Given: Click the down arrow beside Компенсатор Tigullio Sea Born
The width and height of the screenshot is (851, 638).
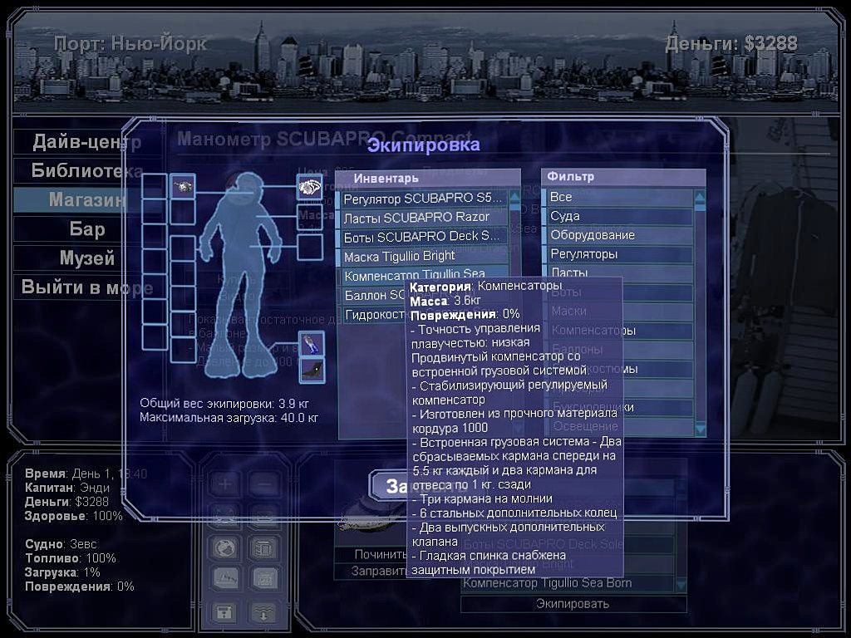Looking at the screenshot, I should click(x=680, y=584).
